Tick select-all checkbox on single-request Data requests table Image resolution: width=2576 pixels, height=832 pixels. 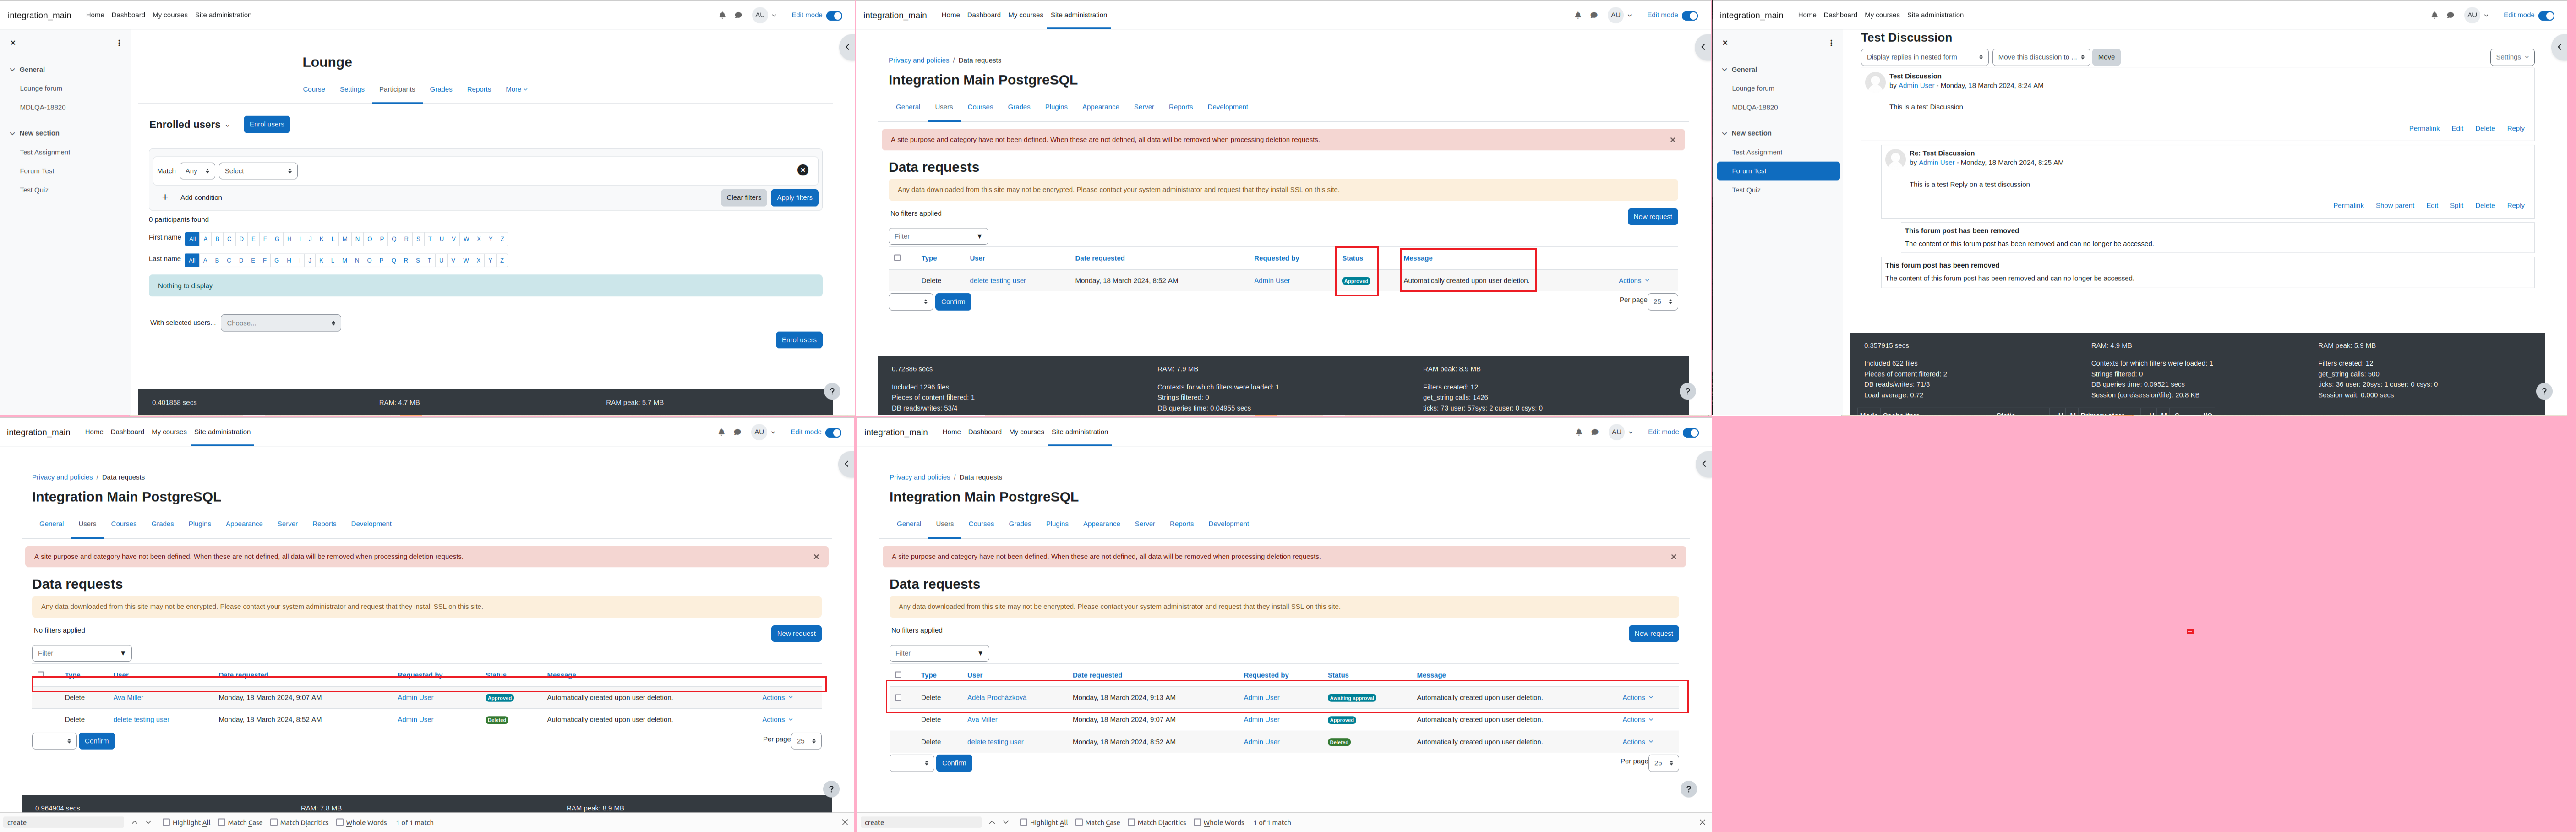897,258
